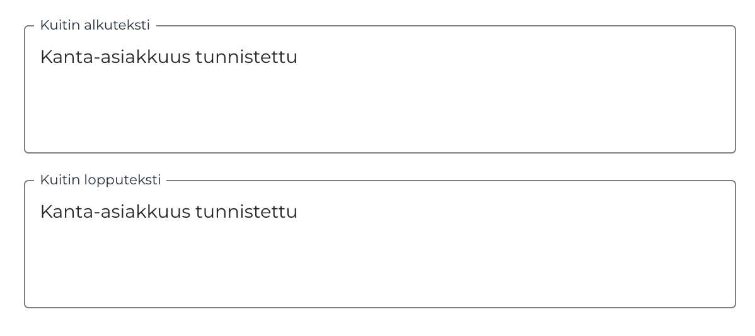
Task: Place cursor at end of Kuitin alkuteksti text
Action: click(297, 57)
